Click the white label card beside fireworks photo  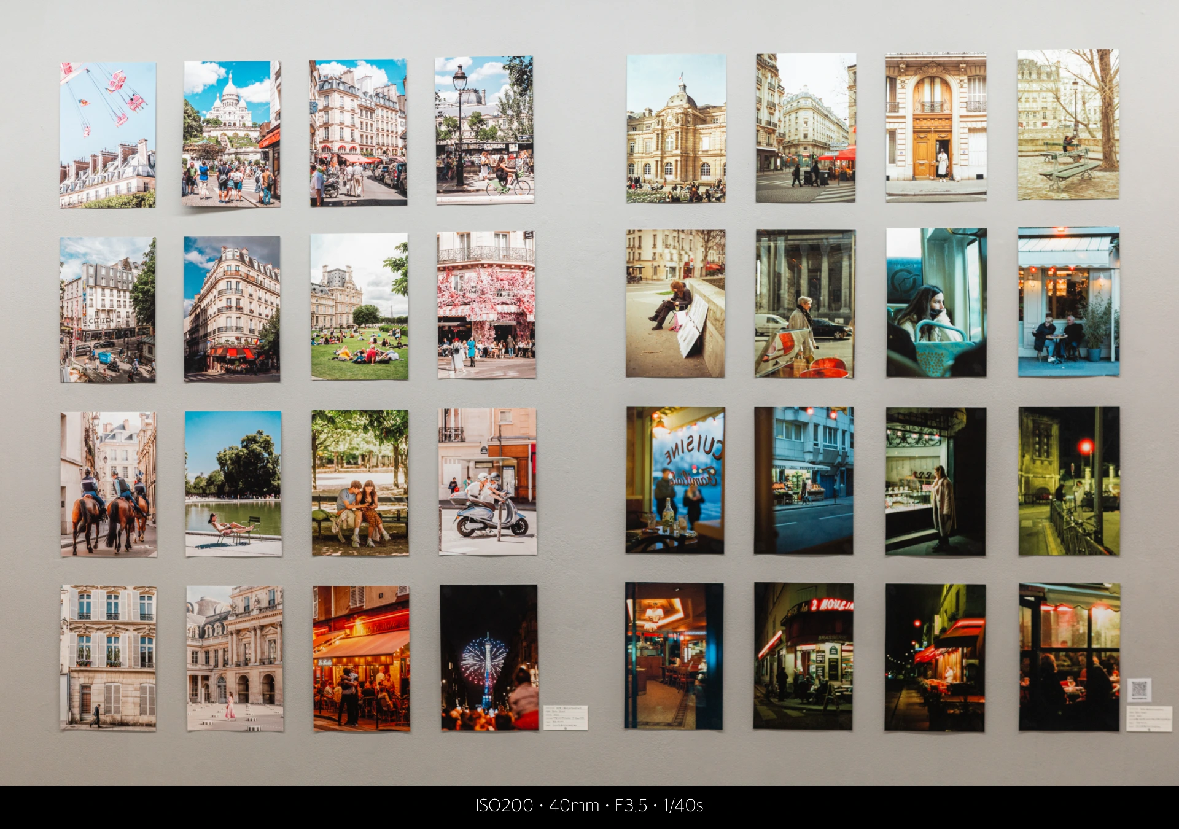point(565,718)
